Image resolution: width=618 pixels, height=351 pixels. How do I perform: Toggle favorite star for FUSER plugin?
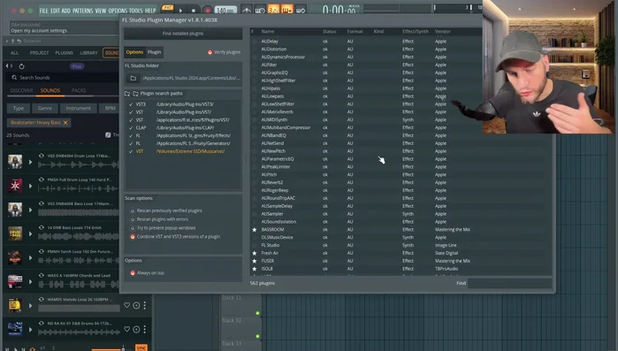pos(255,261)
